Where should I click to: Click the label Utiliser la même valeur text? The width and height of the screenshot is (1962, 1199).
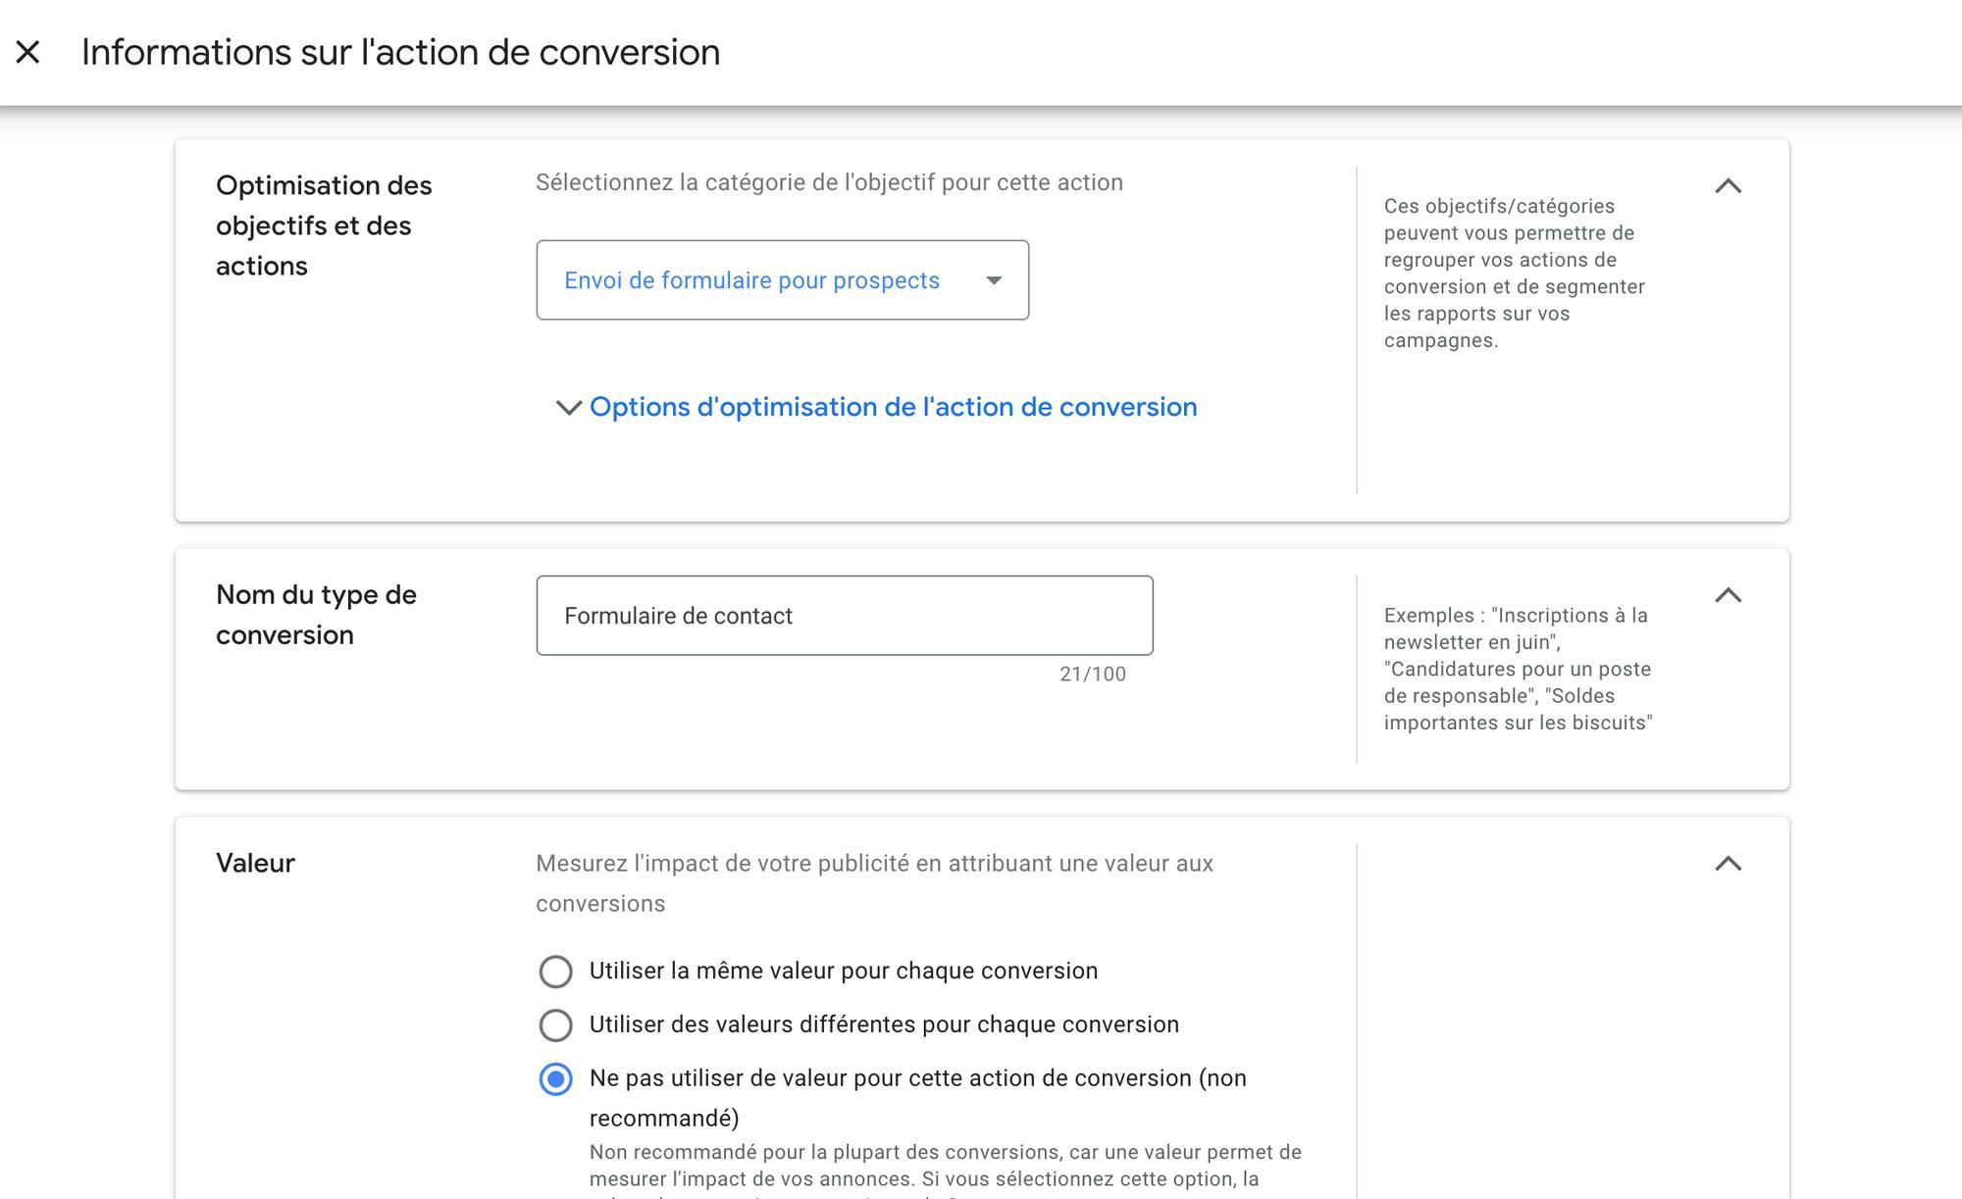pyautogui.click(x=844, y=971)
